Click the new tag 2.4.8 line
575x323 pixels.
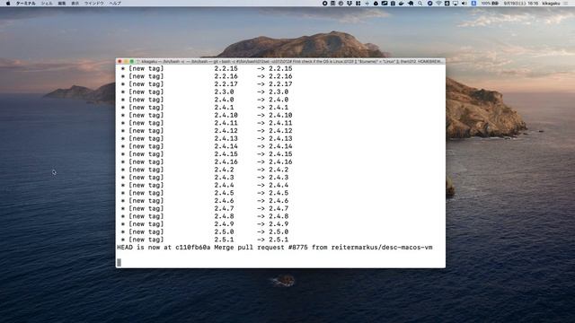tap(205, 216)
